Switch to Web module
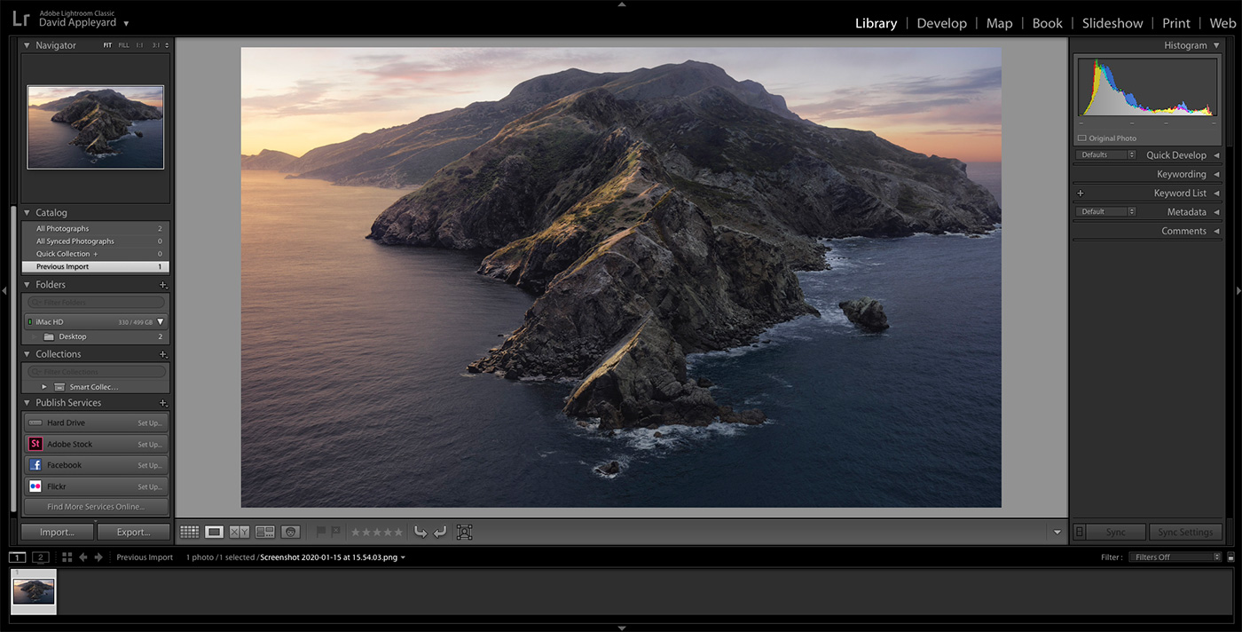The image size is (1242, 632). 1222,23
